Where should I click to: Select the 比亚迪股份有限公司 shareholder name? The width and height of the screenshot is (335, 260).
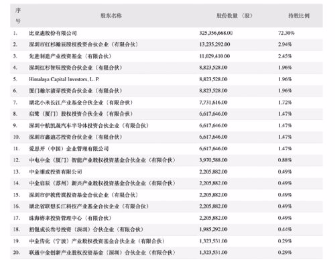[53, 33]
